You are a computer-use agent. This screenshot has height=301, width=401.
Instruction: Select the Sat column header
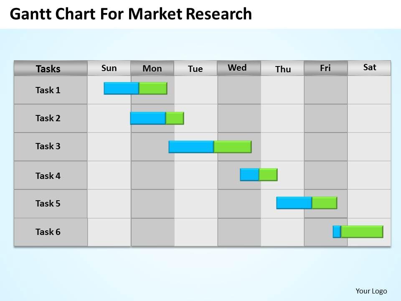(369, 68)
